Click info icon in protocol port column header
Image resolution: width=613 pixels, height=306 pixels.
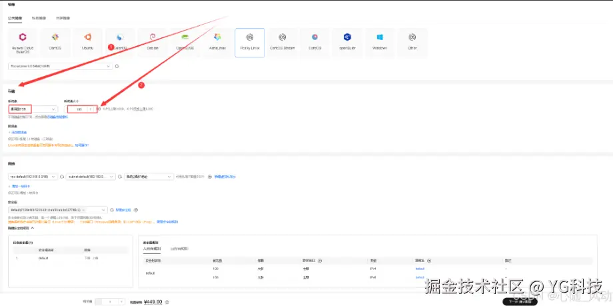[x=320, y=261]
